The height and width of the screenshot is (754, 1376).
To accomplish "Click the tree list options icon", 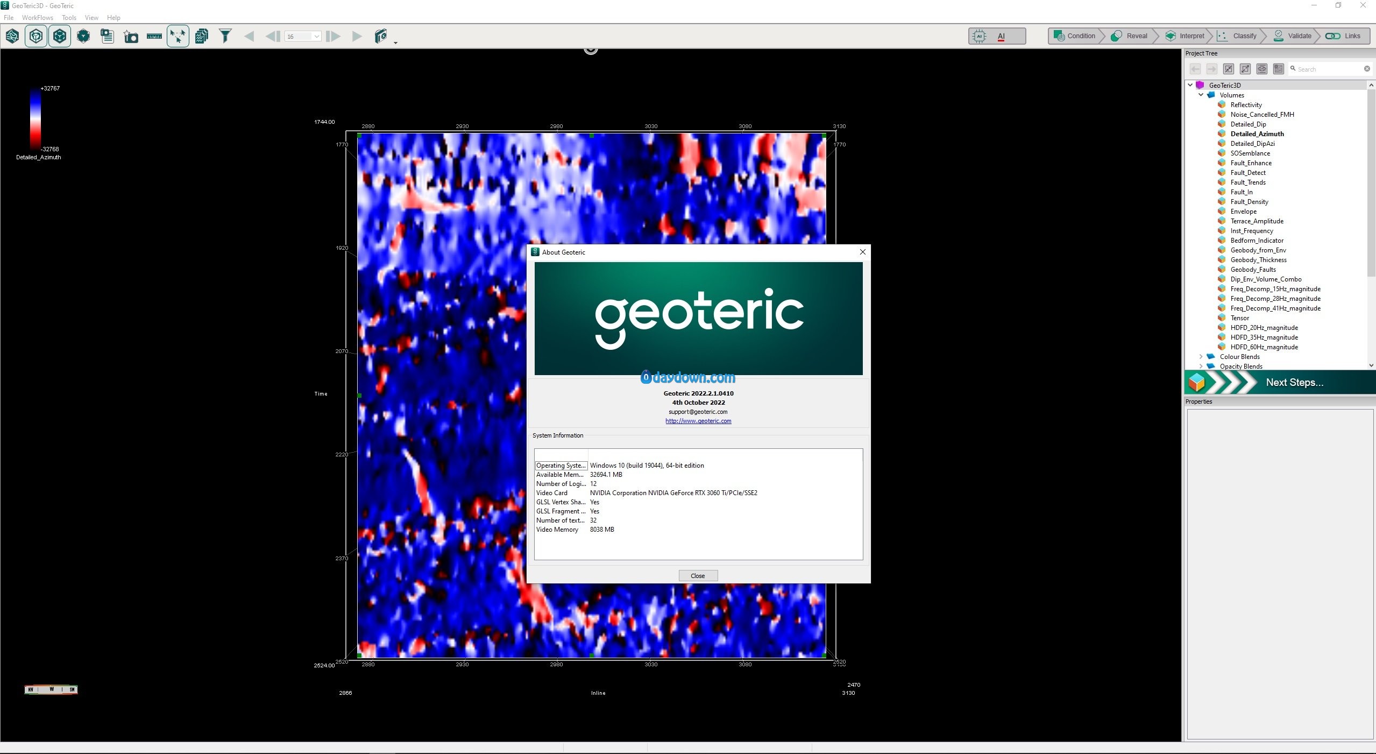I will click(1279, 69).
